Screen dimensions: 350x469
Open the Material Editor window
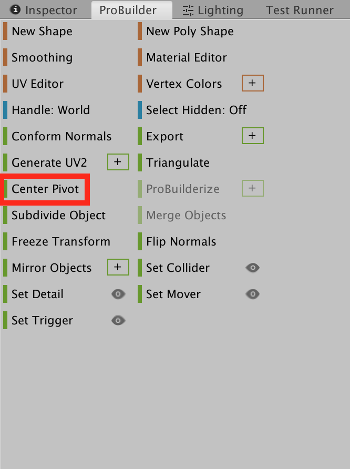tap(187, 58)
